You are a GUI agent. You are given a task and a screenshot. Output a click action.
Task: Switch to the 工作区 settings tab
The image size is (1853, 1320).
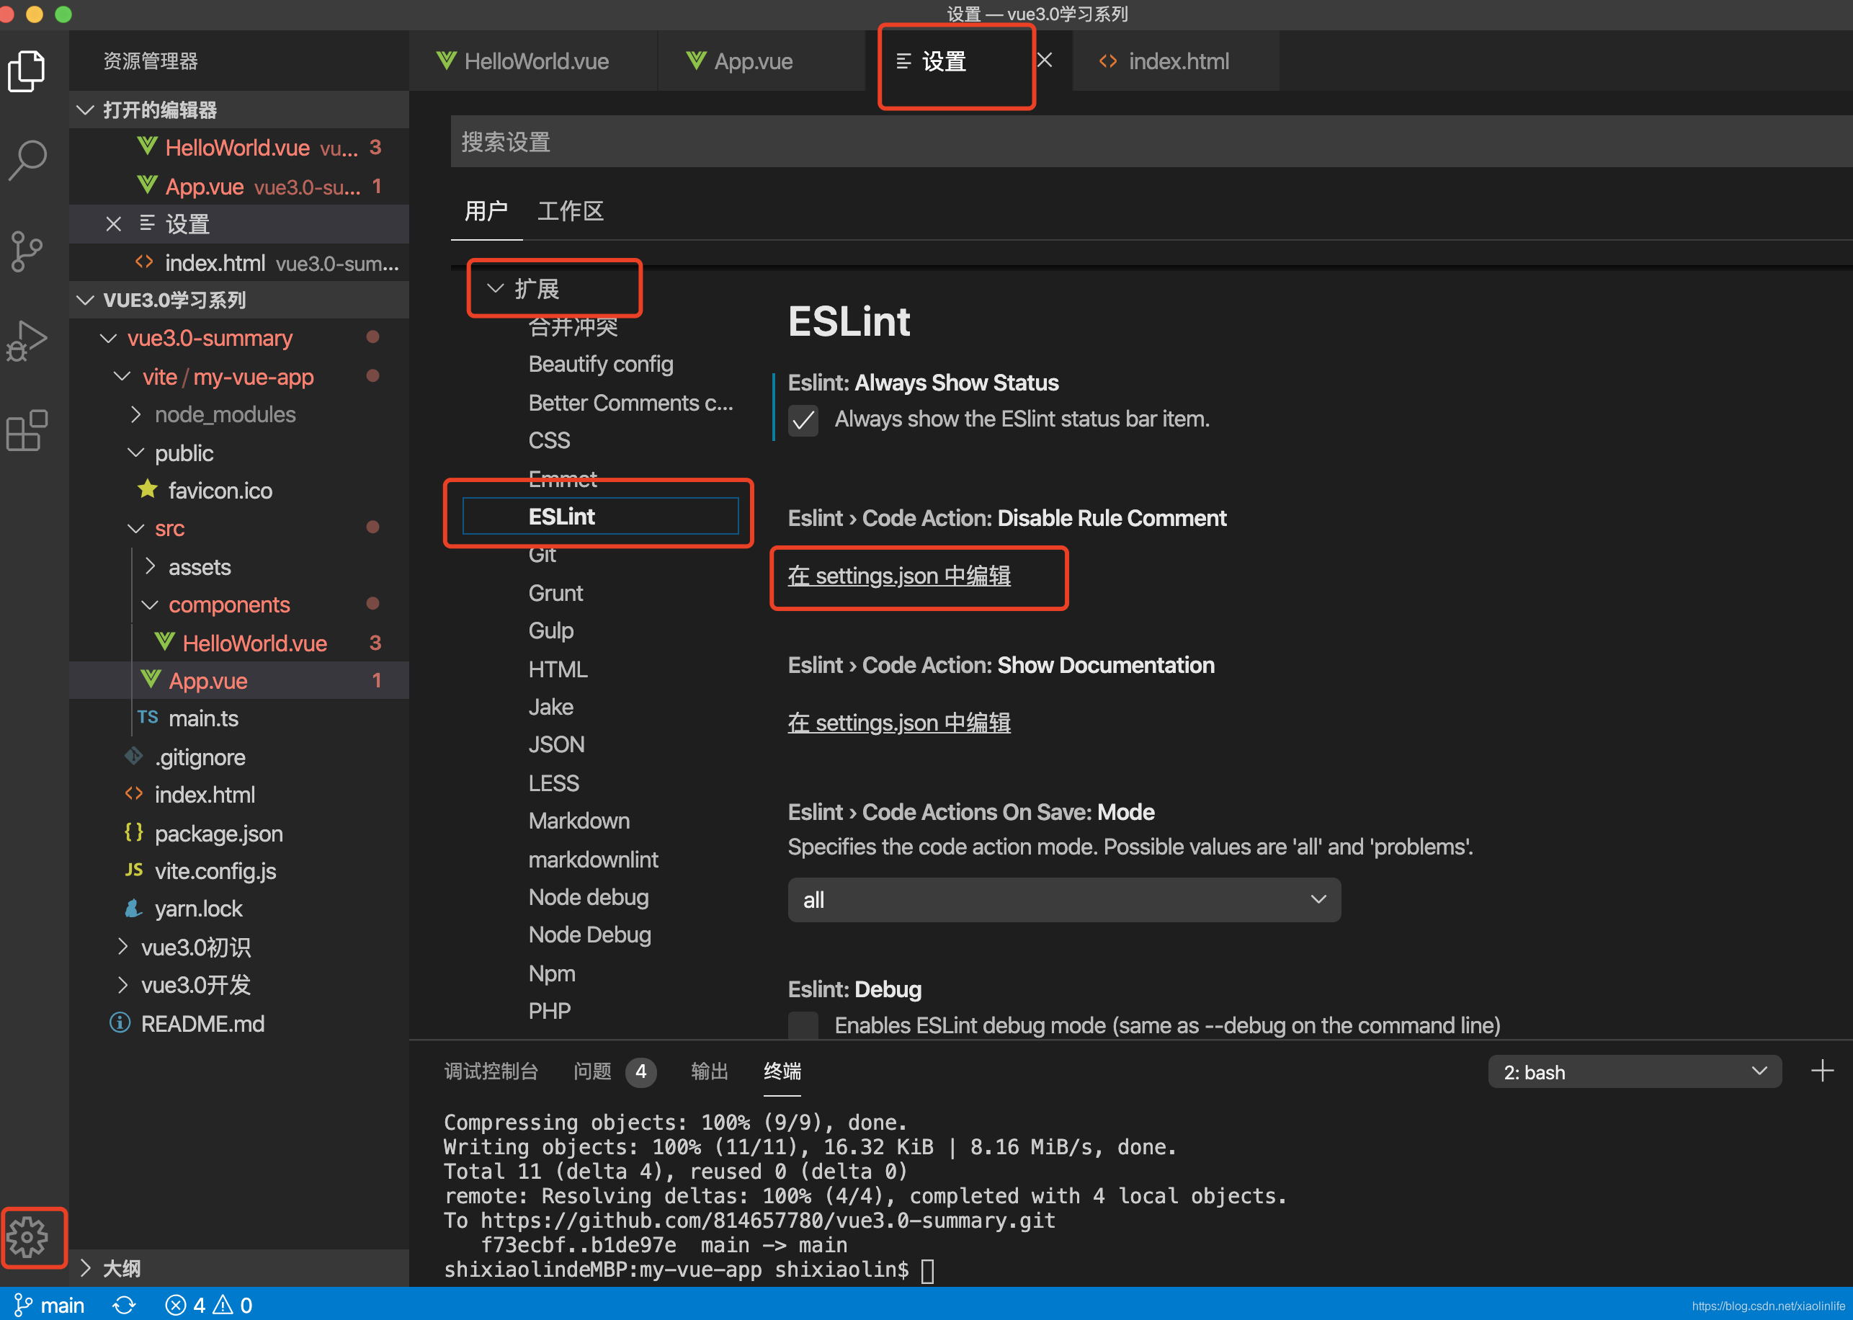tap(570, 210)
